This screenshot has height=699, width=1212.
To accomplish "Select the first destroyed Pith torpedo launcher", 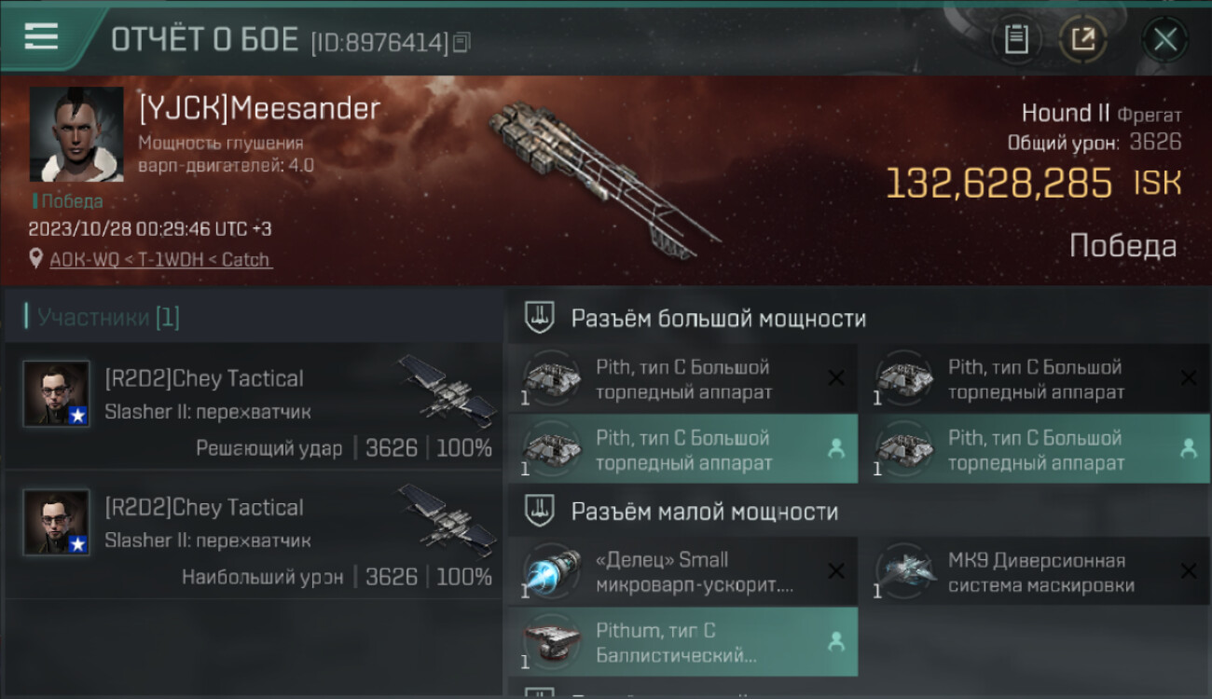I will point(682,378).
